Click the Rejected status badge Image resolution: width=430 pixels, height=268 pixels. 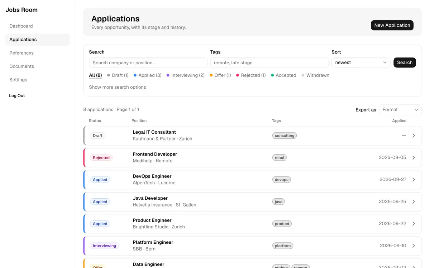[x=101, y=158]
